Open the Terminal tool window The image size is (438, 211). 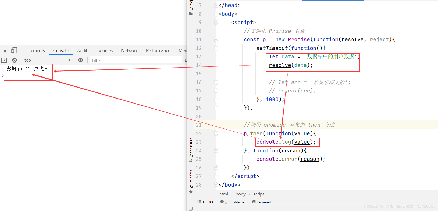click(261, 202)
